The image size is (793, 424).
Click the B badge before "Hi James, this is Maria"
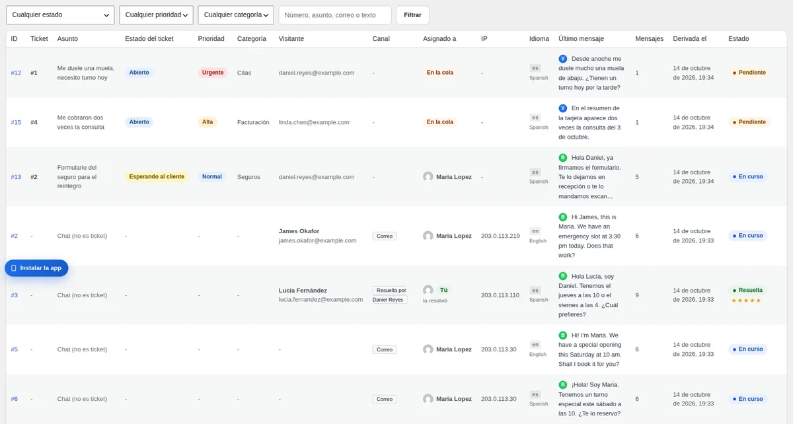[563, 217]
